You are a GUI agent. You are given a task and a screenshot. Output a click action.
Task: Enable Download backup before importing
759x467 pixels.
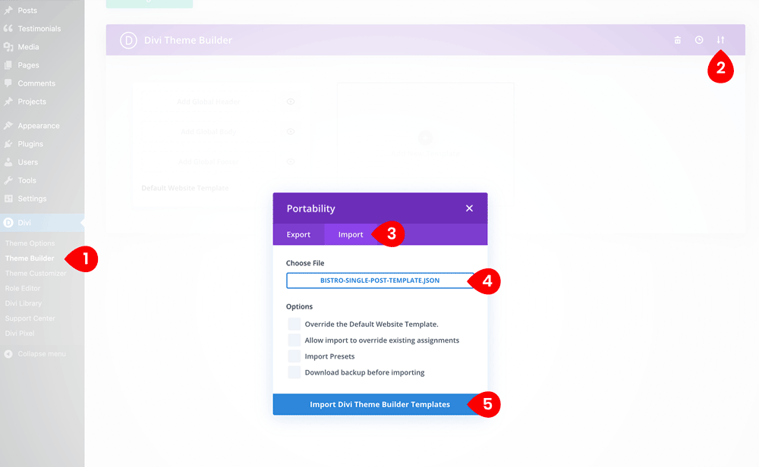295,371
